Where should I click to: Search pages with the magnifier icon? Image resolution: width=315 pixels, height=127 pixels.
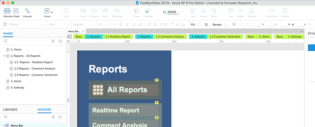(6, 41)
